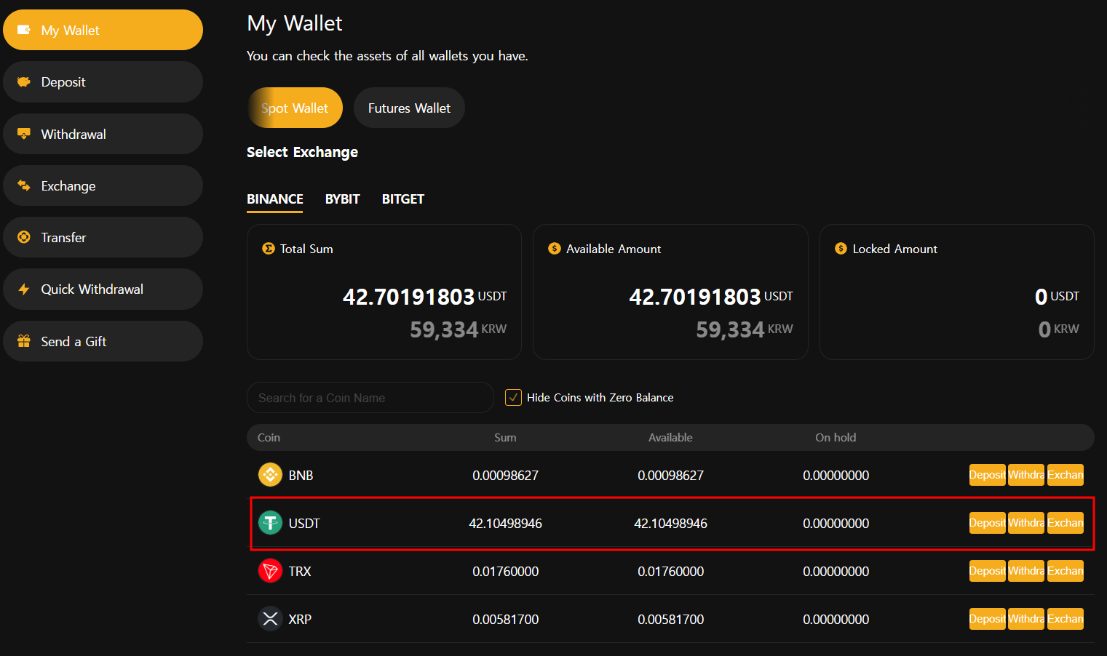
Task: Uncheck Hide Coins with Zero Balance
Action: point(513,398)
